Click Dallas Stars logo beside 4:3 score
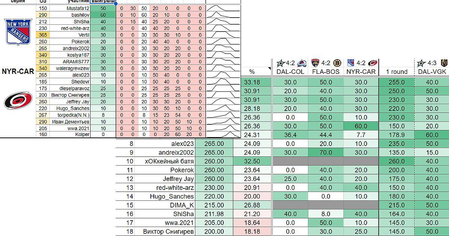449x236 pixels. pyautogui.click(x=421, y=63)
